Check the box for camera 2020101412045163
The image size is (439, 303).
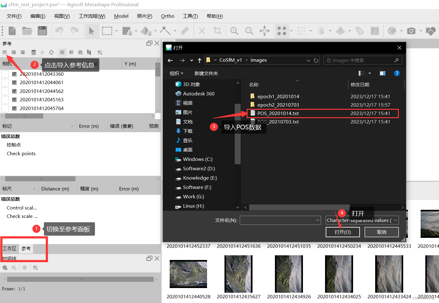(x=5, y=100)
